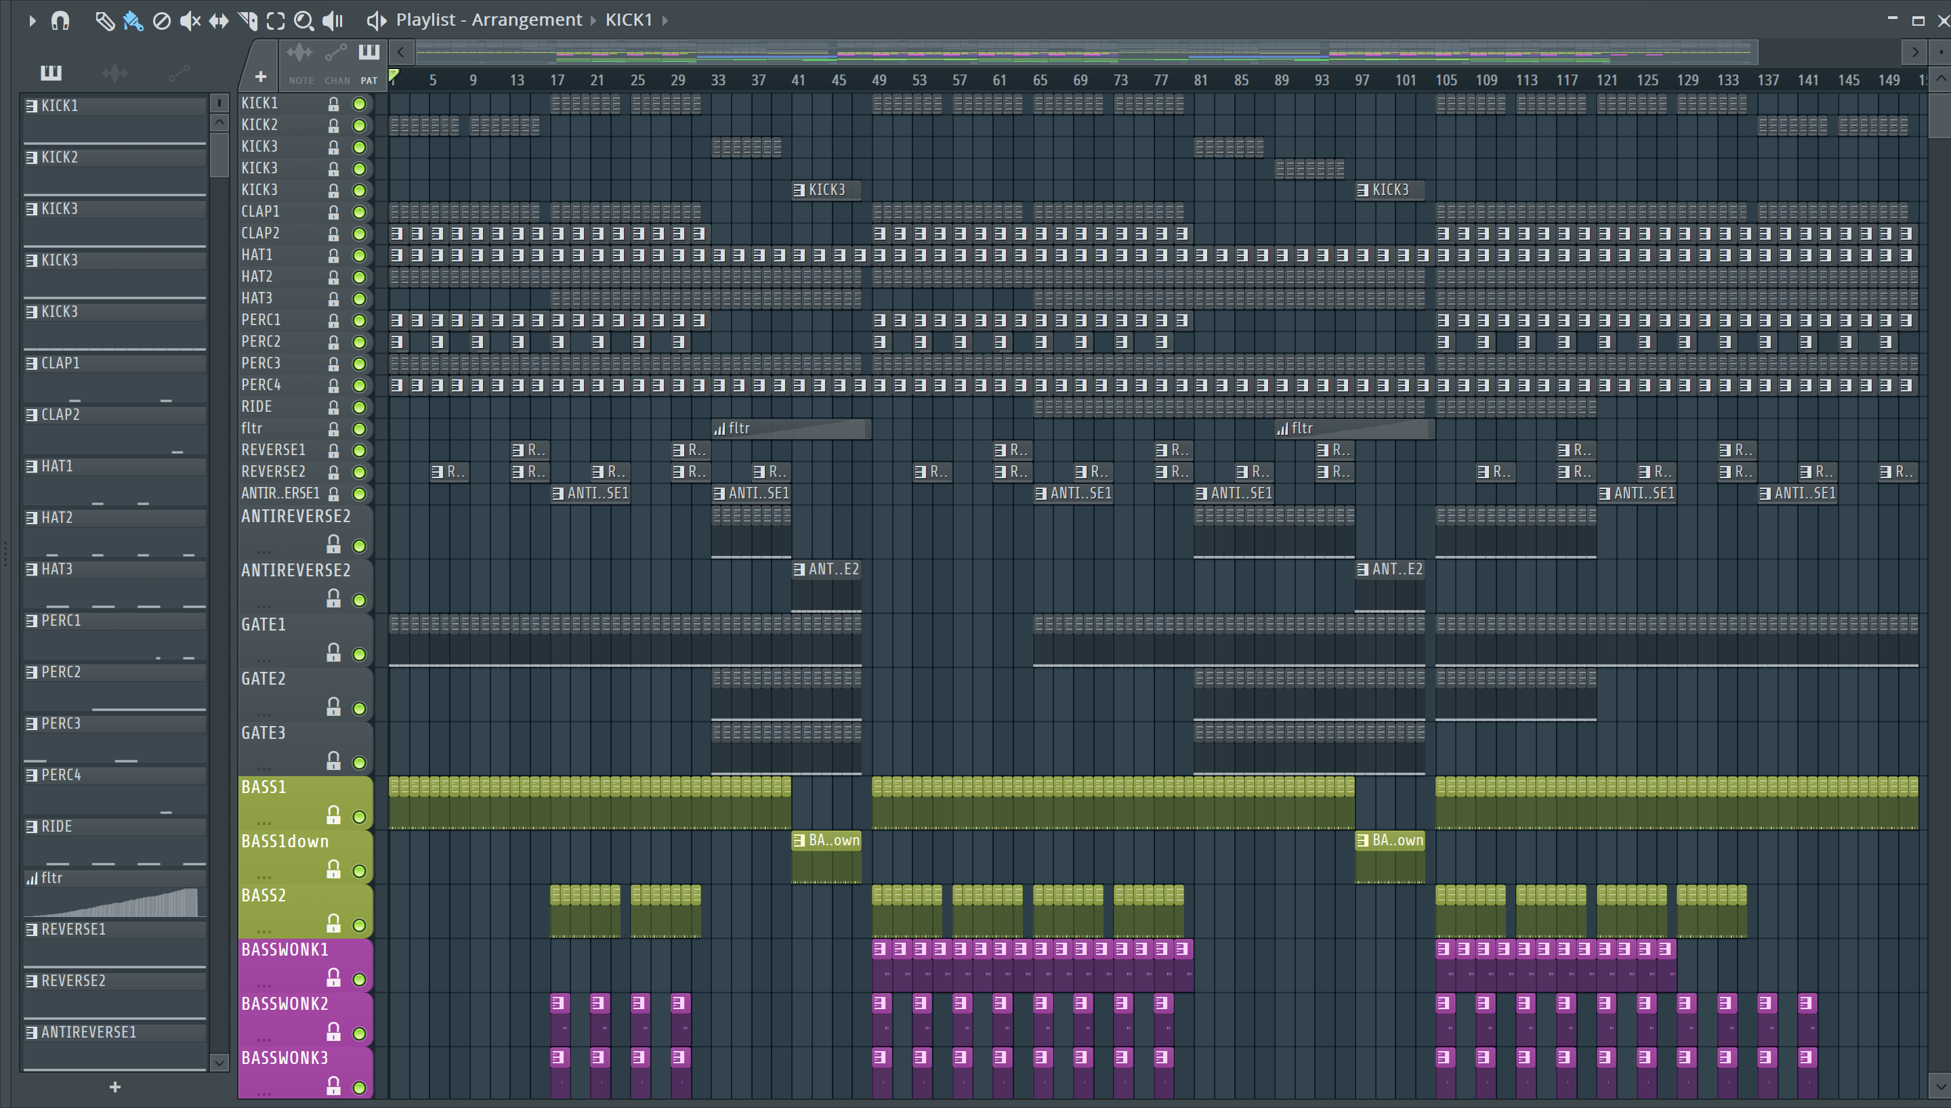Lock the first ANTIREVERSE2 track
The height and width of the screenshot is (1108, 1951).
click(x=333, y=544)
